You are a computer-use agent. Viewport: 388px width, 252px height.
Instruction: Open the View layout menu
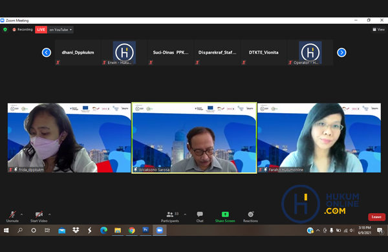378,30
